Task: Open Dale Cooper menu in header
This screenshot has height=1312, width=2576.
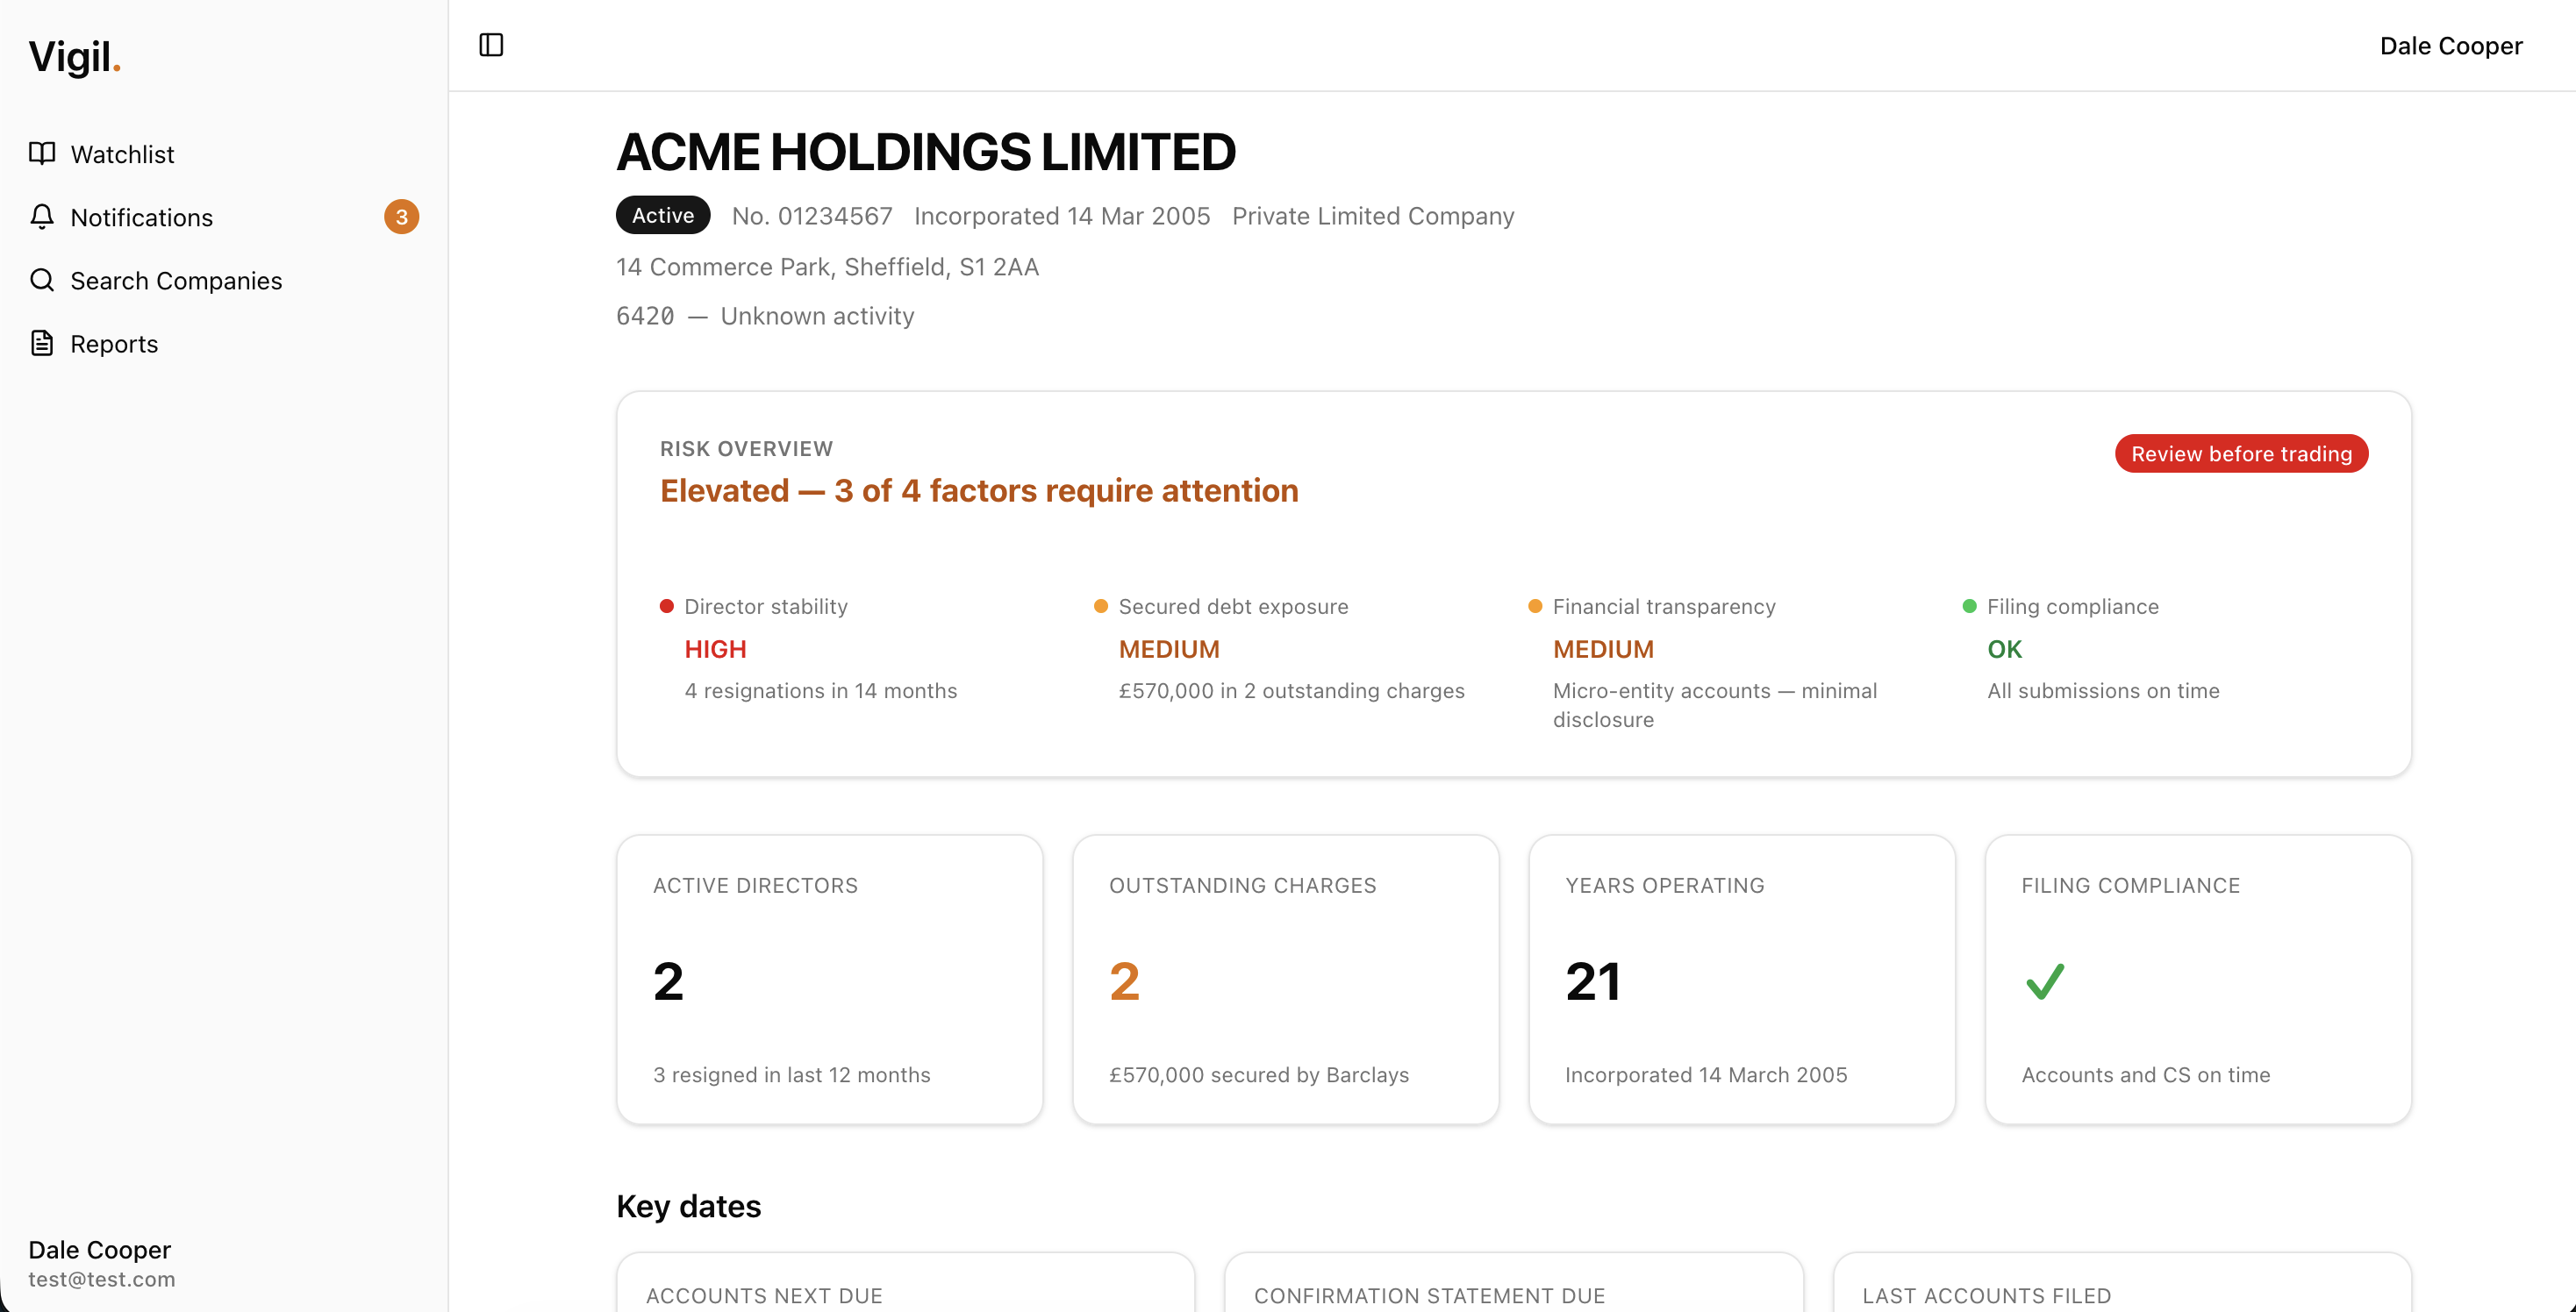Action: click(x=2450, y=46)
